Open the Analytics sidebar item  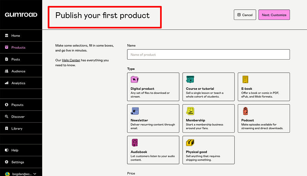point(18,83)
